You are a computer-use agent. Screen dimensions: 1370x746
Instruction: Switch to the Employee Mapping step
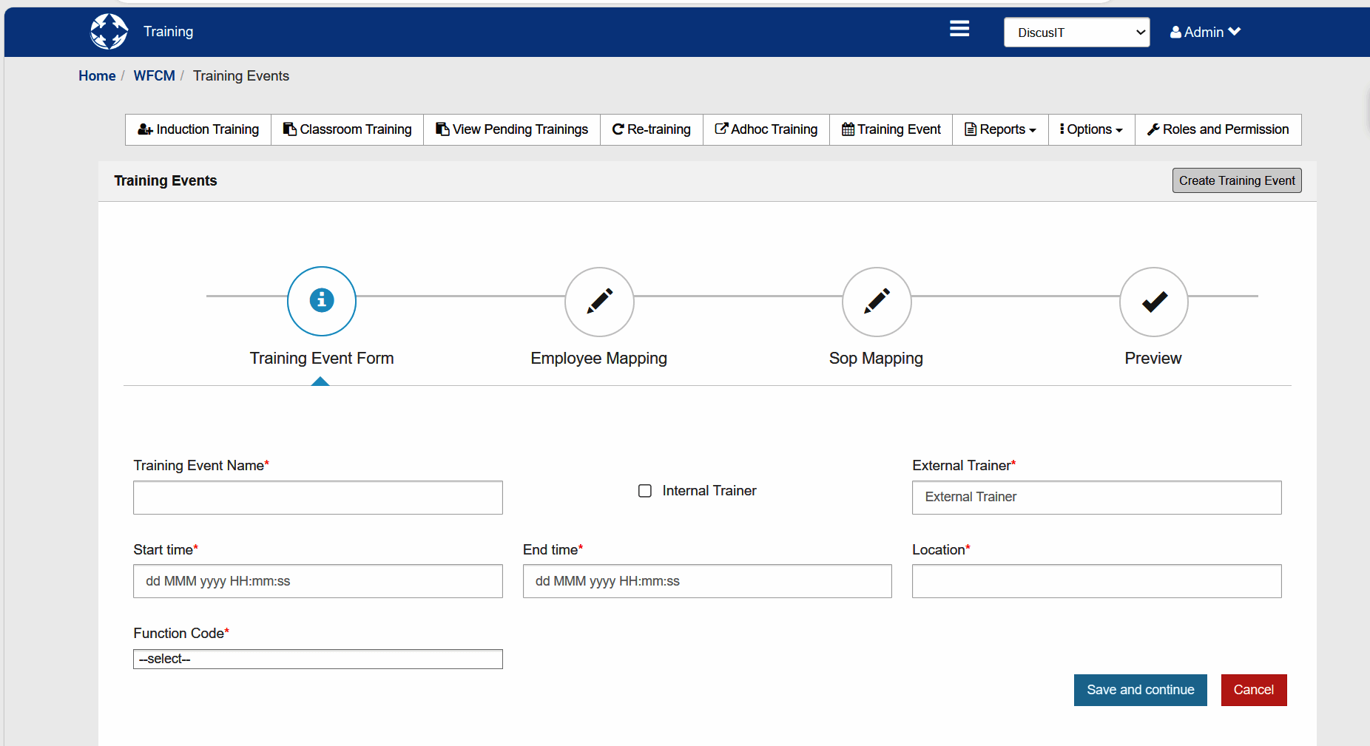[598, 302]
